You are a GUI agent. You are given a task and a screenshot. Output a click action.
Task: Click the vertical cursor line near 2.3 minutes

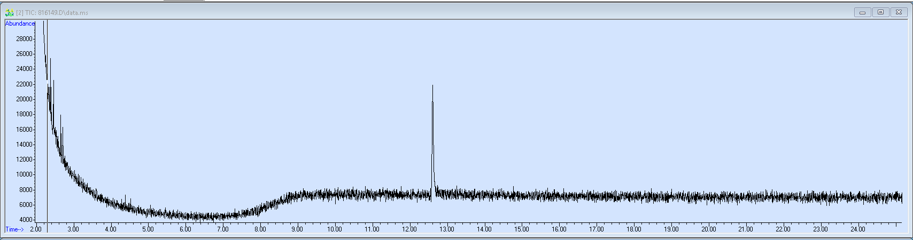coord(47,133)
